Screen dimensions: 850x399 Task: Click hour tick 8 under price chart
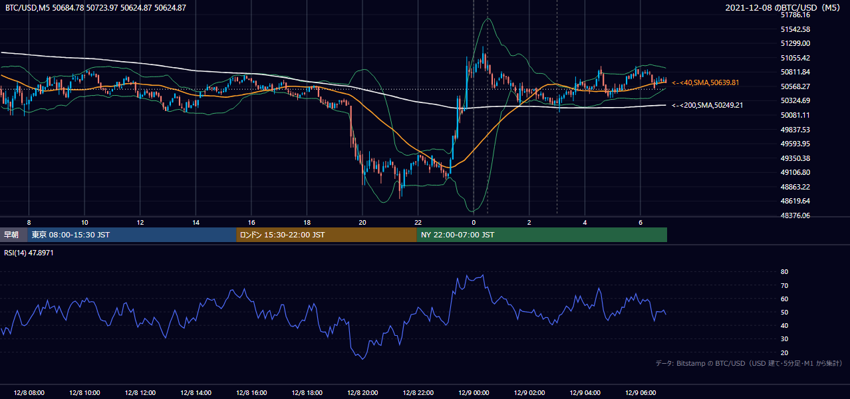tap(29, 221)
